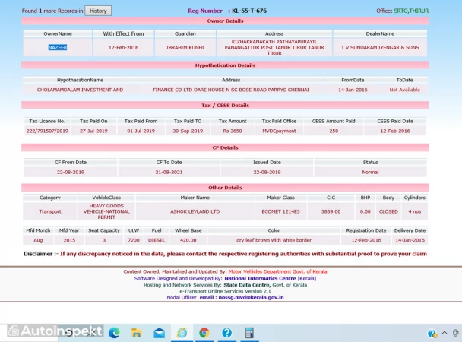Click the CESS Paid Date 12-Feb-2016
Viewport: 462px width, 342px height.
point(395,131)
